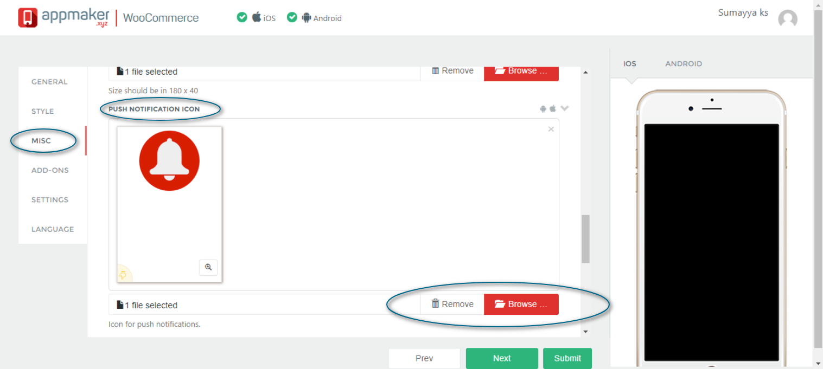Switch preview to iOS tab
This screenshot has width=823, height=369.
630,63
